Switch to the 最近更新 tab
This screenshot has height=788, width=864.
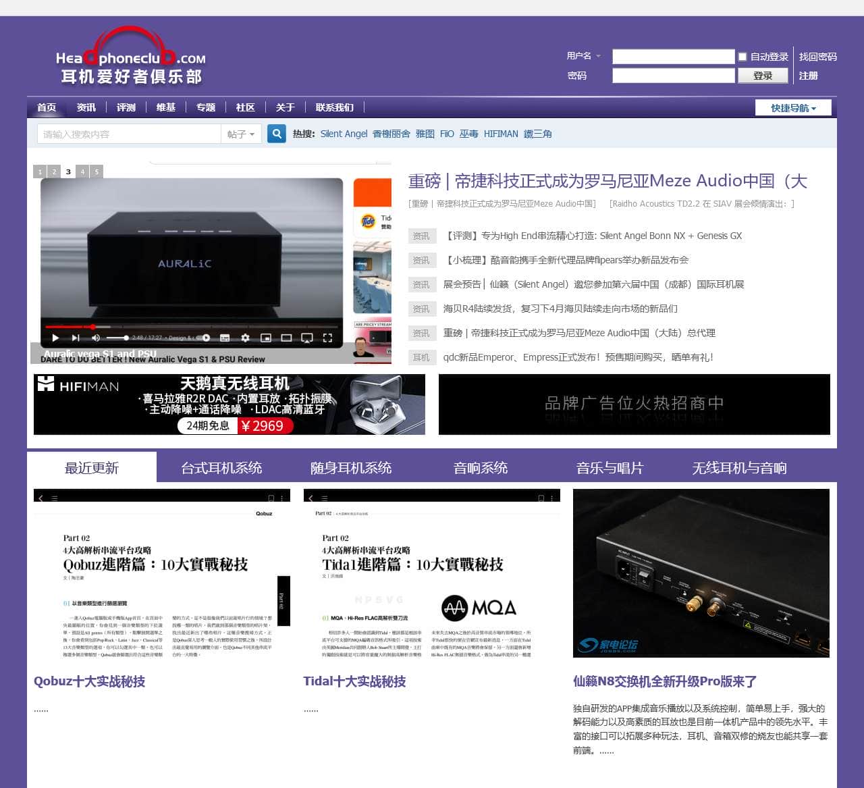coord(92,467)
